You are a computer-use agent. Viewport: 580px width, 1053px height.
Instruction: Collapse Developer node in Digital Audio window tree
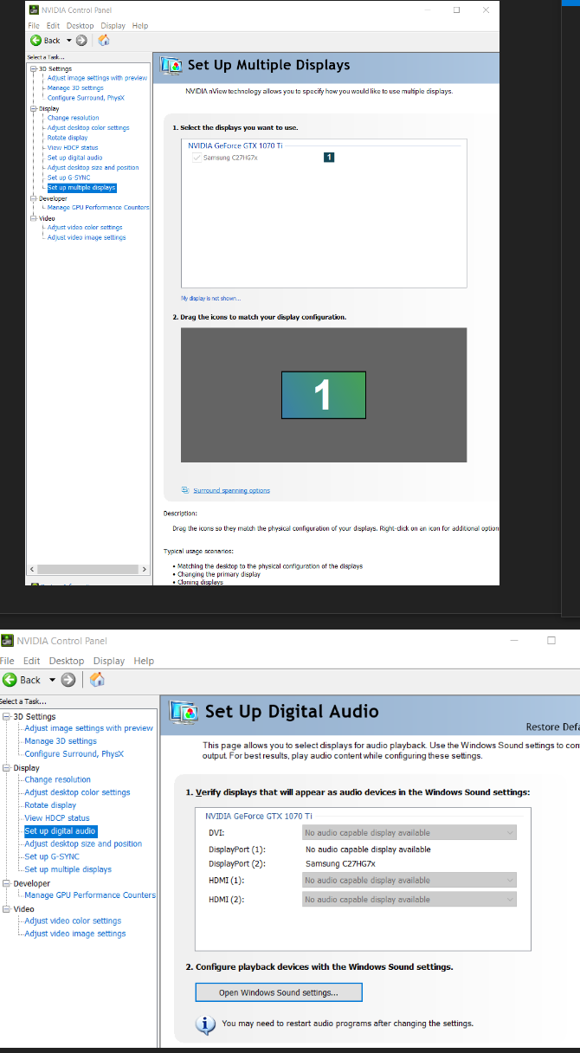click(6, 883)
